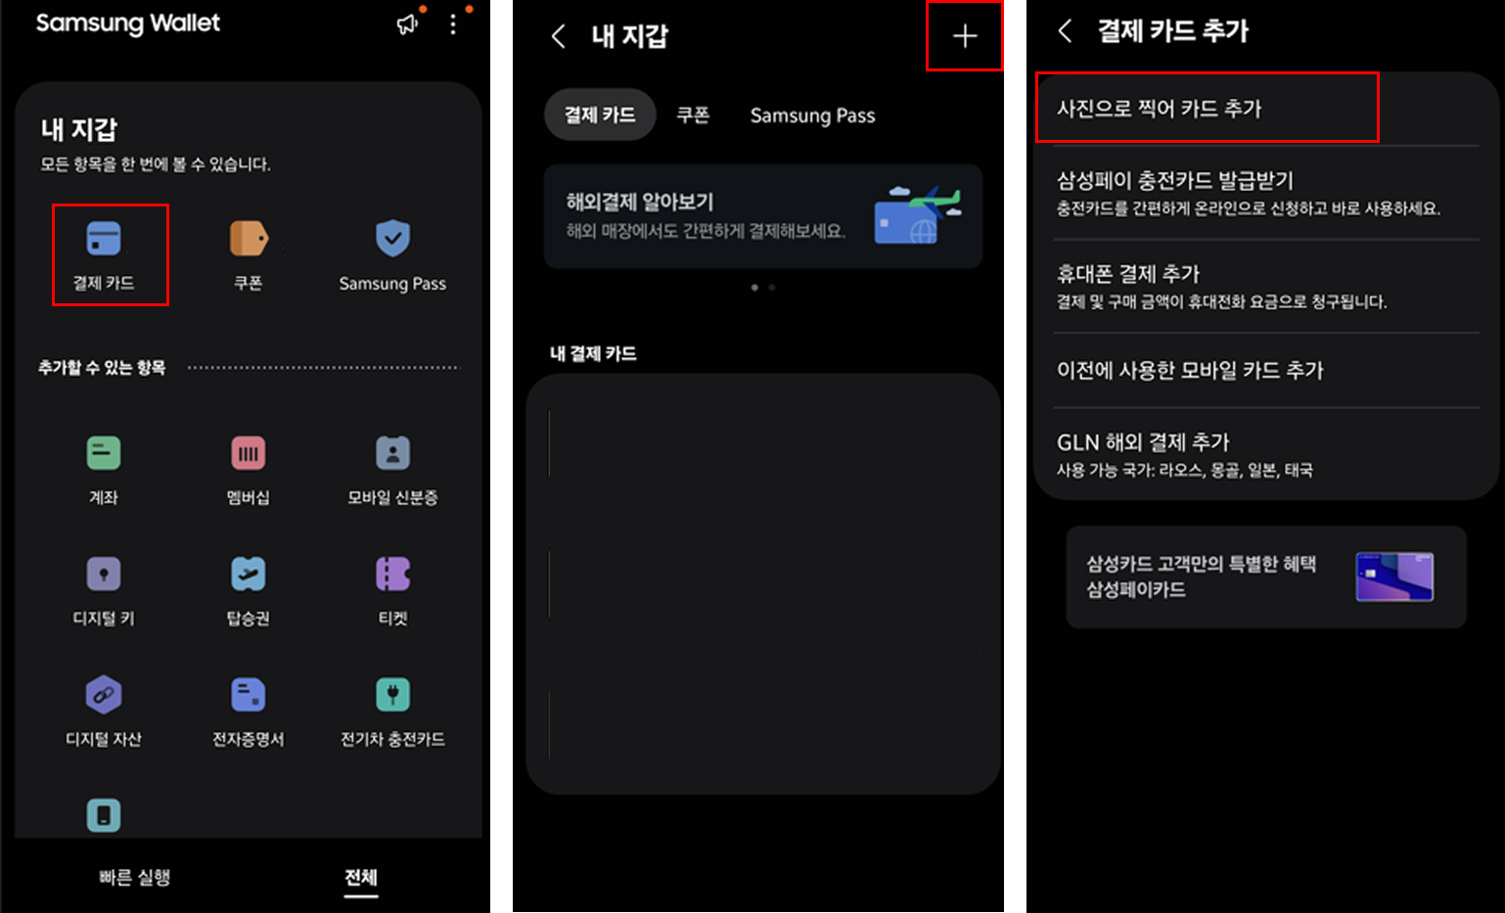
Task: Open the partially visible phone icon item
Action: point(104,815)
